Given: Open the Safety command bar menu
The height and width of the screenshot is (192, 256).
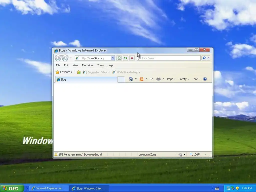Looking at the screenshot, I should pyautogui.click(x=184, y=79).
